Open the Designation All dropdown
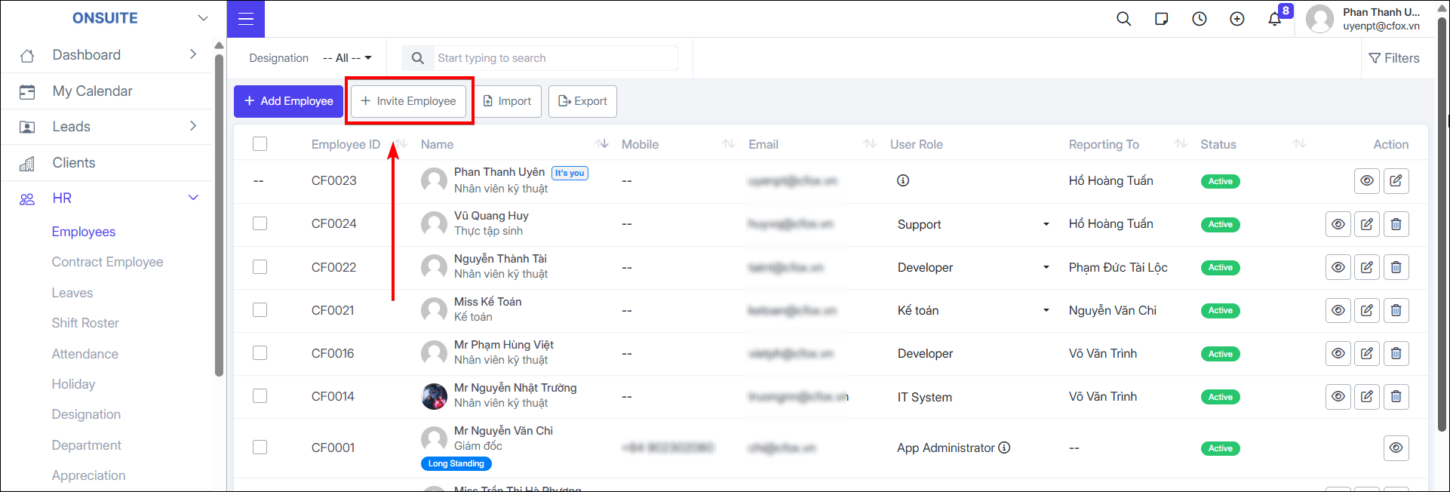The image size is (1450, 492). click(x=347, y=58)
